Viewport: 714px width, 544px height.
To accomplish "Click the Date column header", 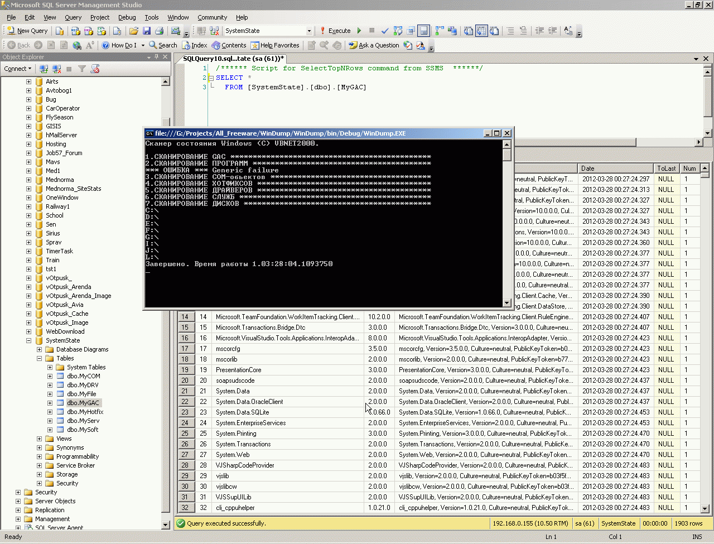I will [x=615, y=168].
